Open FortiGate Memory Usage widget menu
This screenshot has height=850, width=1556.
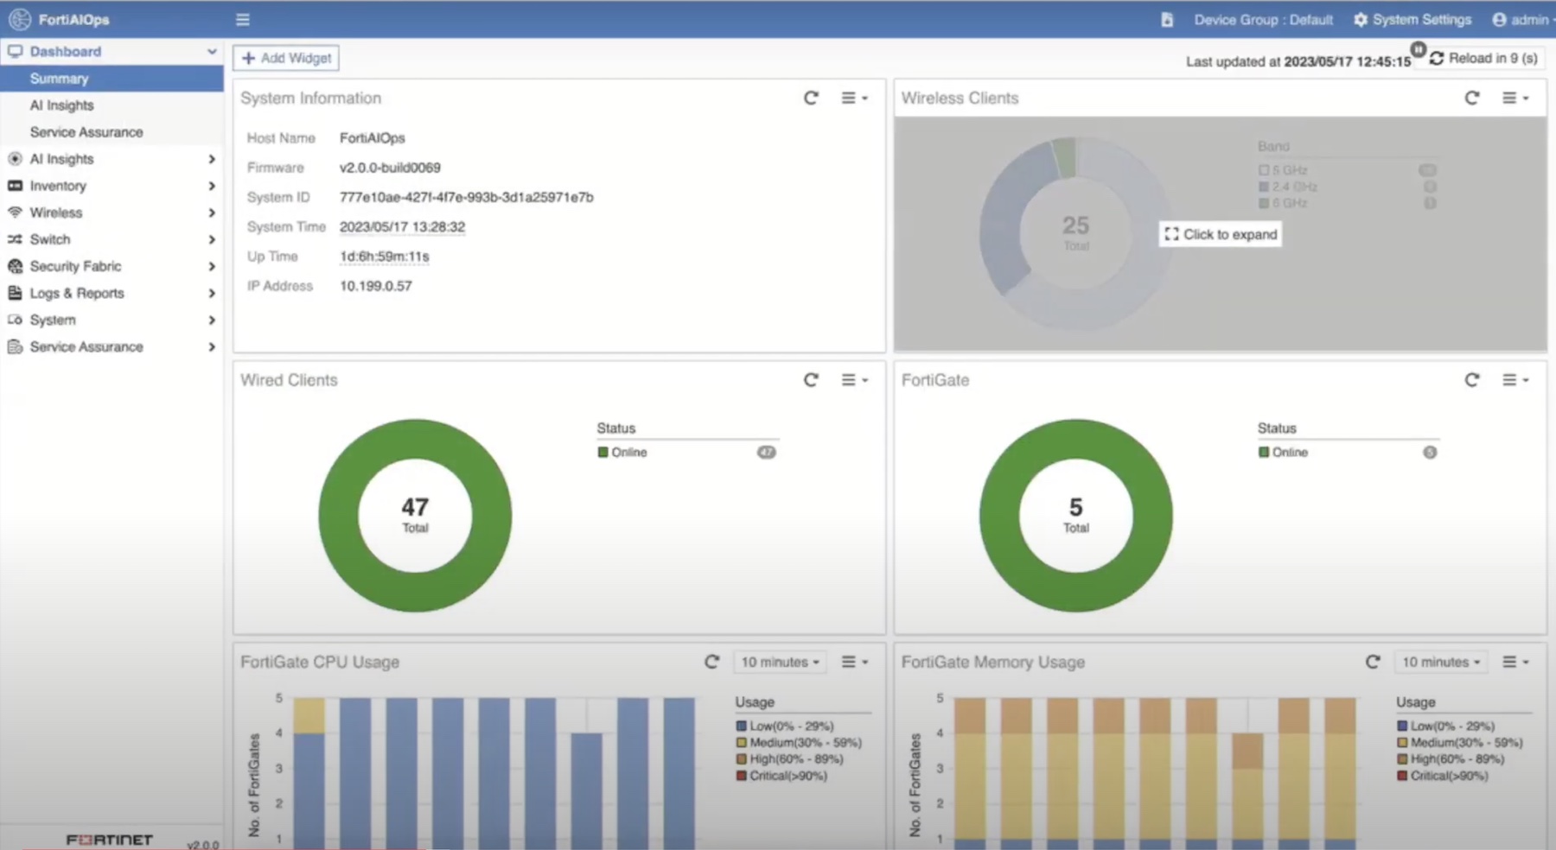tap(1515, 662)
